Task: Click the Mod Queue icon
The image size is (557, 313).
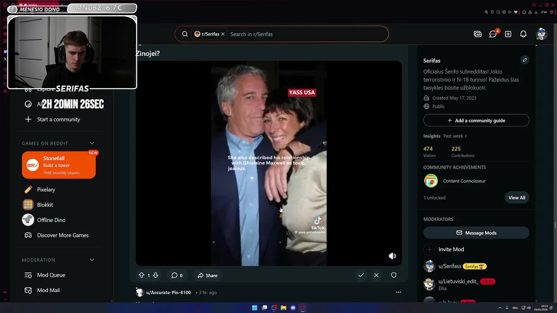Action: (x=28, y=275)
